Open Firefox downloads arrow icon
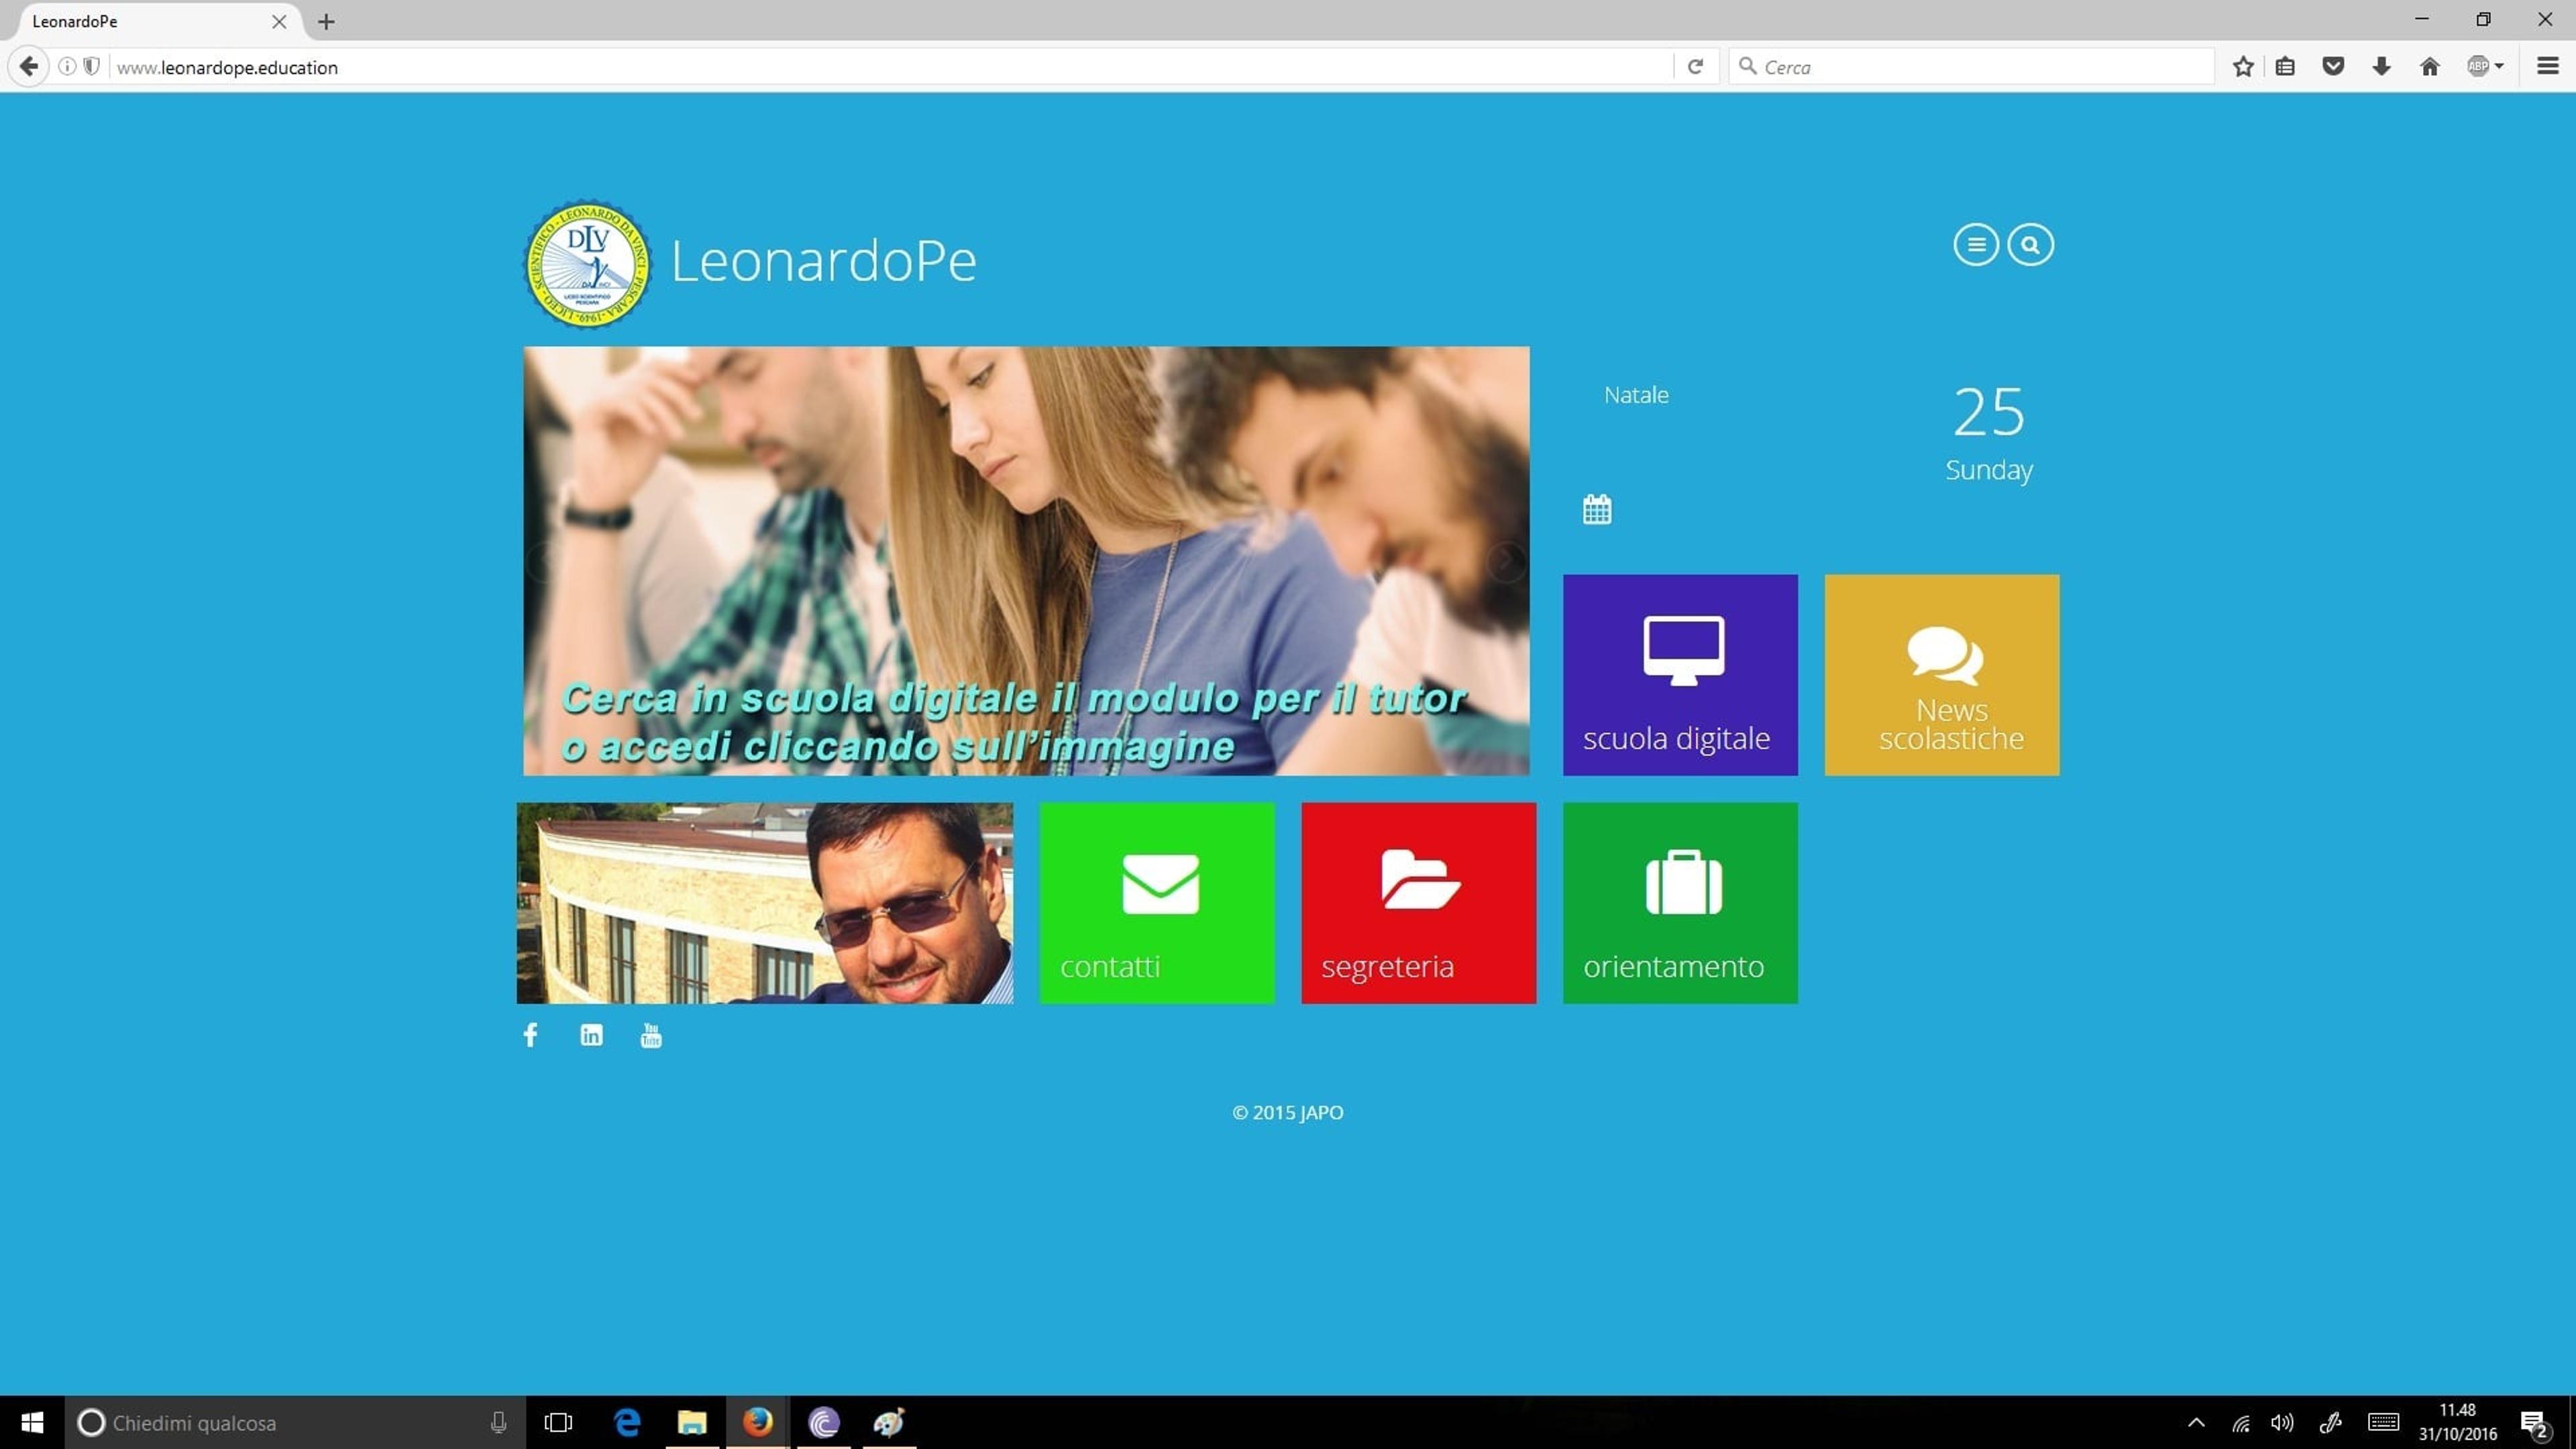Viewport: 2576px width, 1449px height. 2381,67
